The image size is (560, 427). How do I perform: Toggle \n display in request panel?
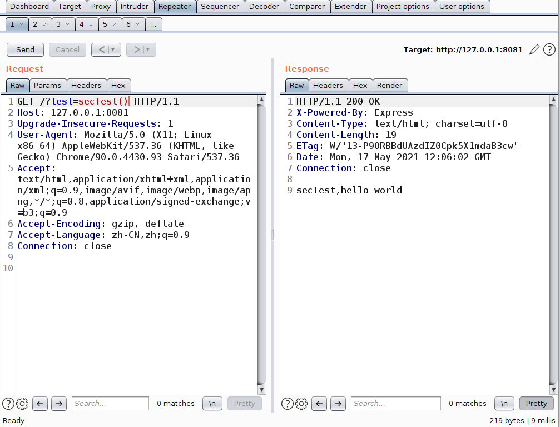coord(212,404)
